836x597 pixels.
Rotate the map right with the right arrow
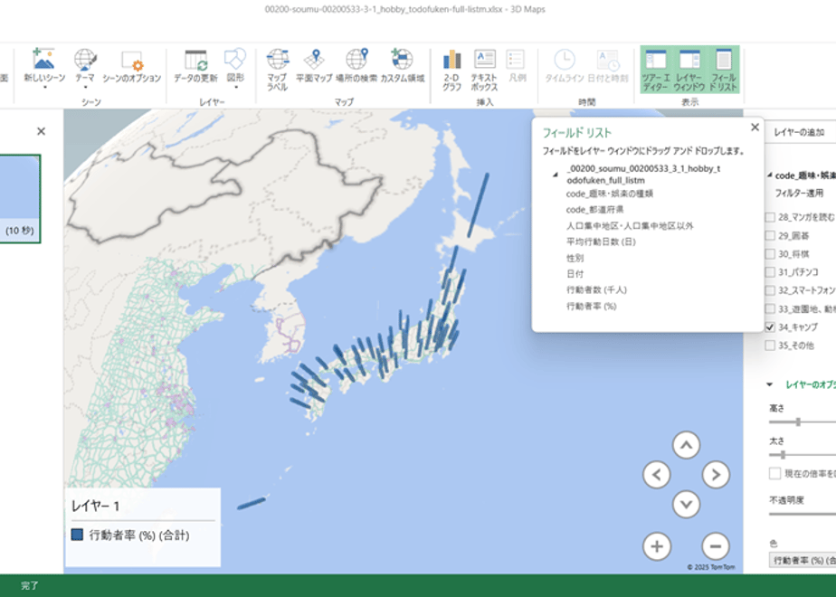coord(716,474)
